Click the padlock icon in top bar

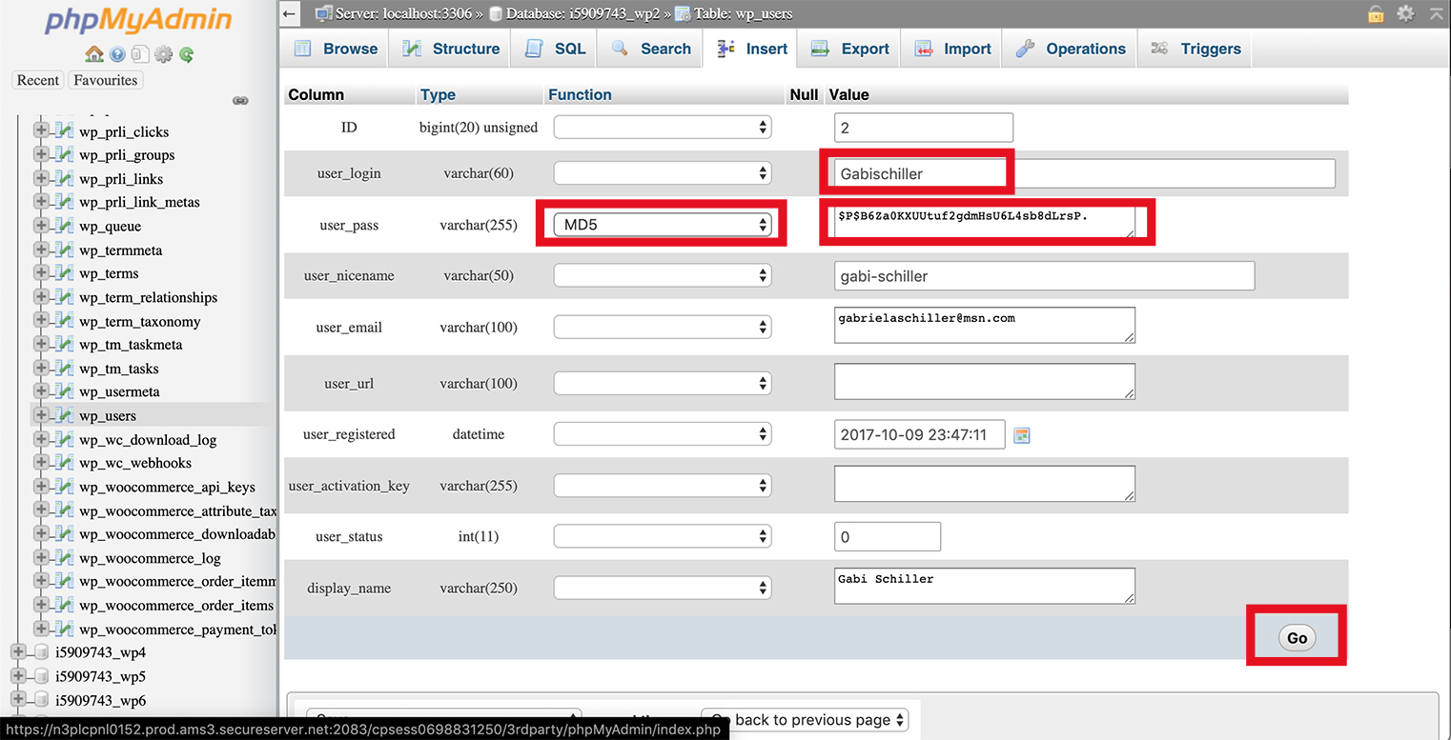click(x=1376, y=13)
